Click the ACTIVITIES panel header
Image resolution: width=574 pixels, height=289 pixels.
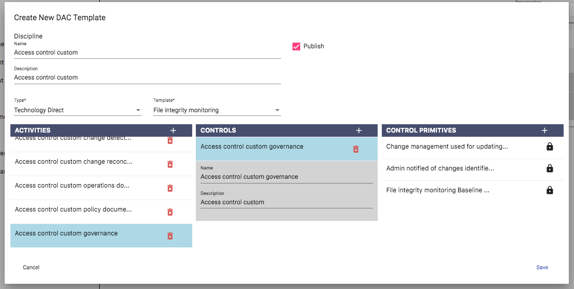pyautogui.click(x=101, y=130)
